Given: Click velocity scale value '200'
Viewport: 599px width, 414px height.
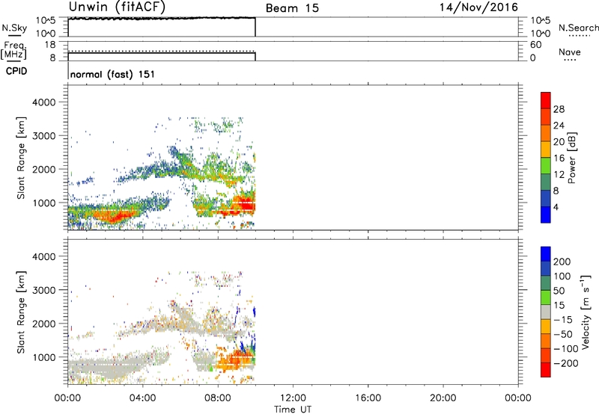Looking at the screenshot, I should coord(562,262).
